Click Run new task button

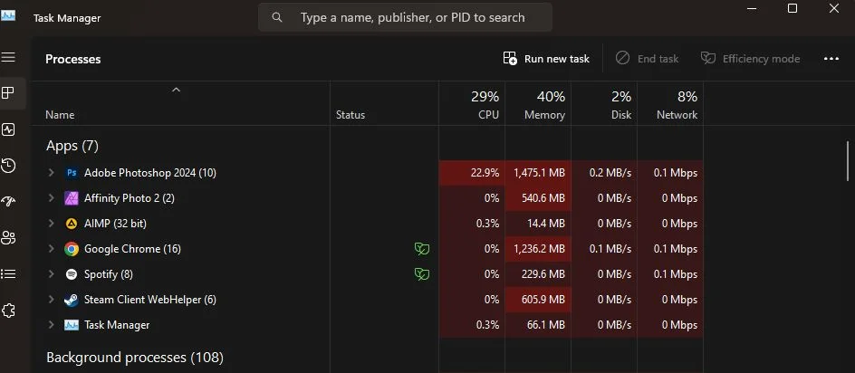point(546,59)
